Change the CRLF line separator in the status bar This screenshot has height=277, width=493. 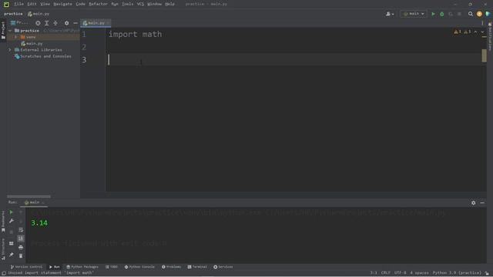coord(385,273)
